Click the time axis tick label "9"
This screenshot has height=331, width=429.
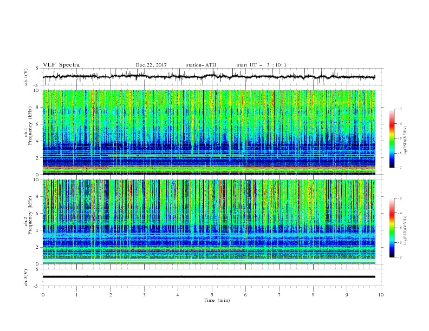tap(347, 295)
